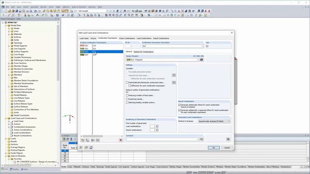The width and height of the screenshot is (310, 174).
Task: Click the icon at far right of Comment section
Action: 228,139
